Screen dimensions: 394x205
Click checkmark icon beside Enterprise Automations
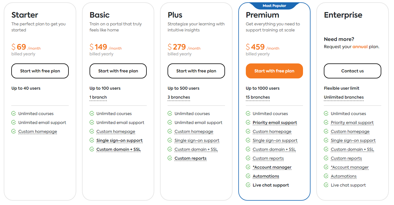[326, 176]
